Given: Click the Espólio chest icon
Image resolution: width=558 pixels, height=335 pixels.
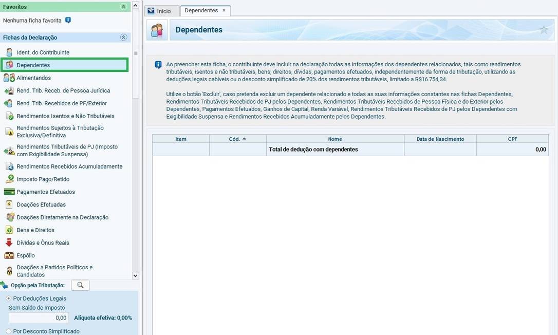Looking at the screenshot, I should (9, 255).
